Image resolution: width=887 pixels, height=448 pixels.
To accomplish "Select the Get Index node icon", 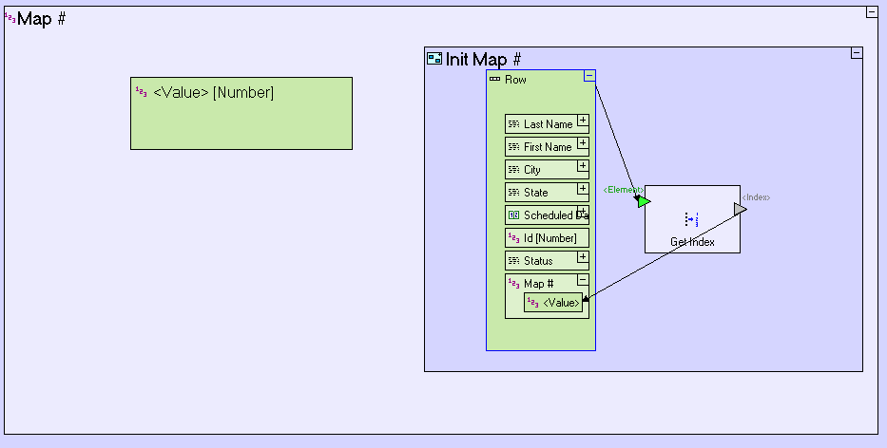I will 692,219.
